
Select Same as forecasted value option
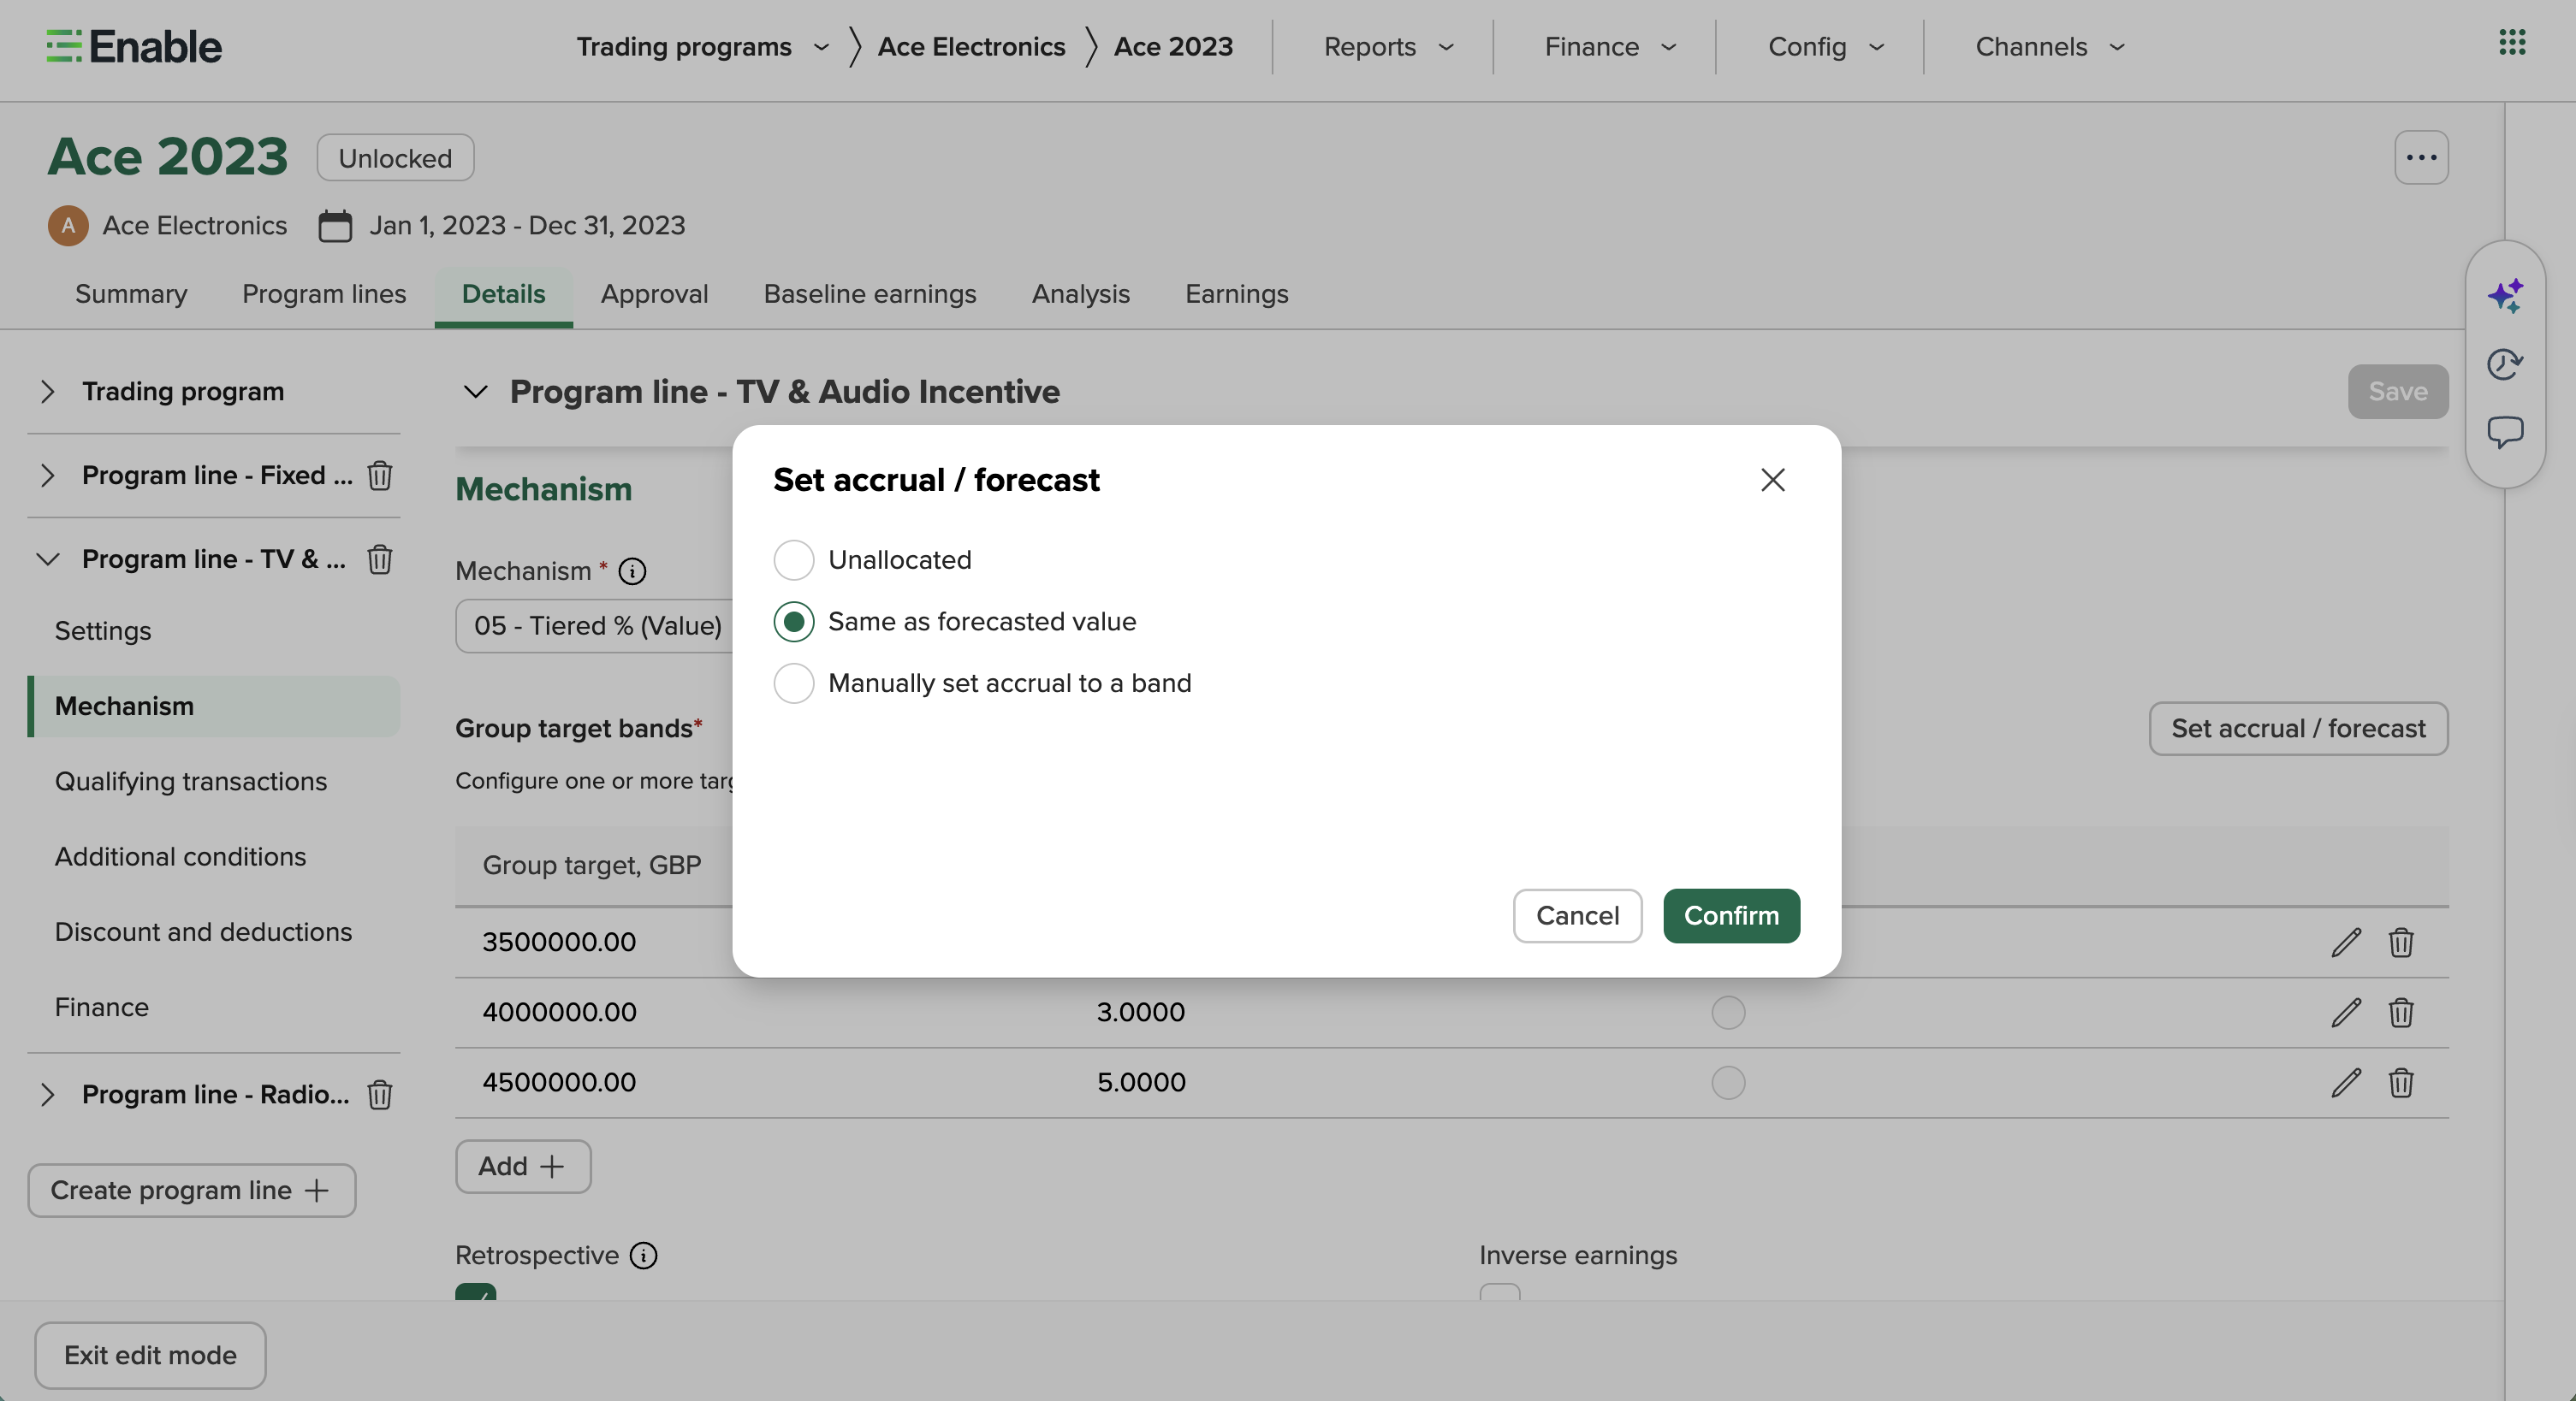[x=793, y=622]
